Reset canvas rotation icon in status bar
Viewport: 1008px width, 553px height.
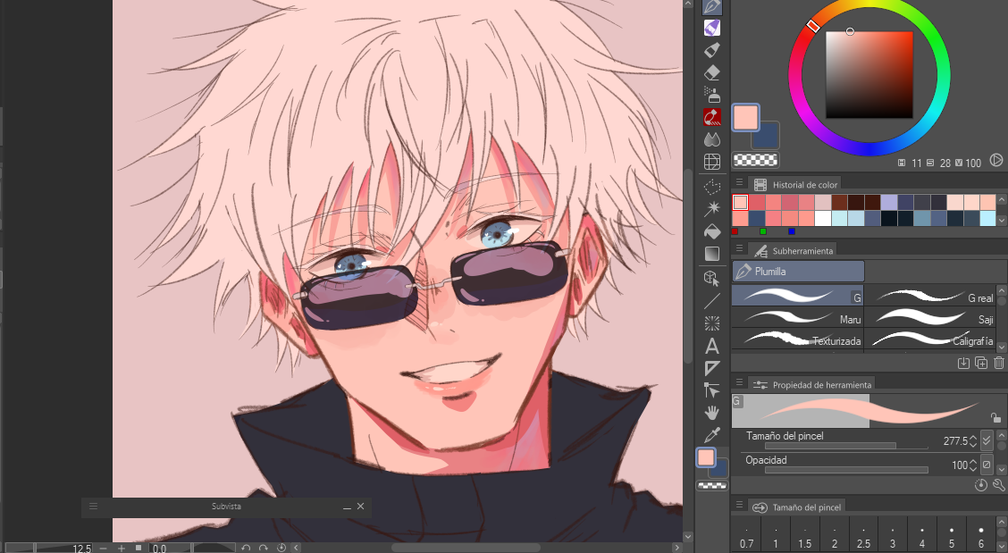click(281, 548)
